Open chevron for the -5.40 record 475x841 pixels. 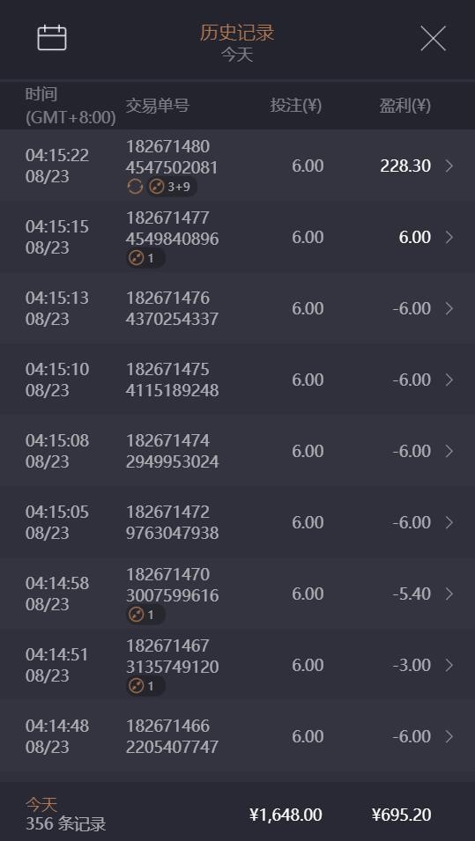(449, 594)
